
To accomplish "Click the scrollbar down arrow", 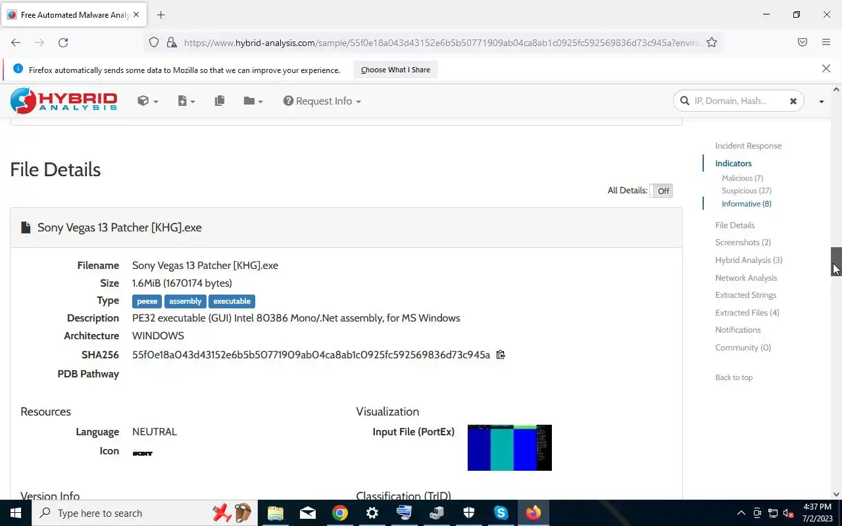I will coord(836,494).
